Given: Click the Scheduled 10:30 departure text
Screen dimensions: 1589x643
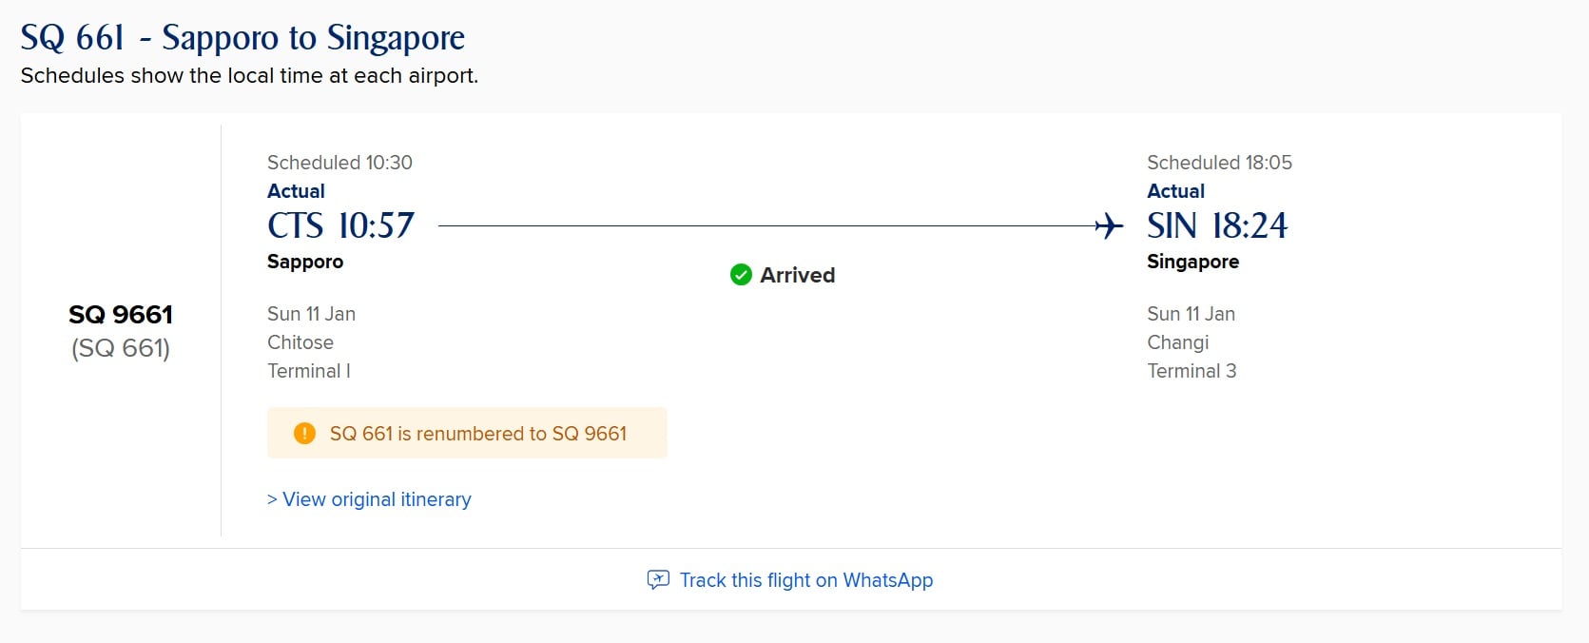Looking at the screenshot, I should 339,163.
